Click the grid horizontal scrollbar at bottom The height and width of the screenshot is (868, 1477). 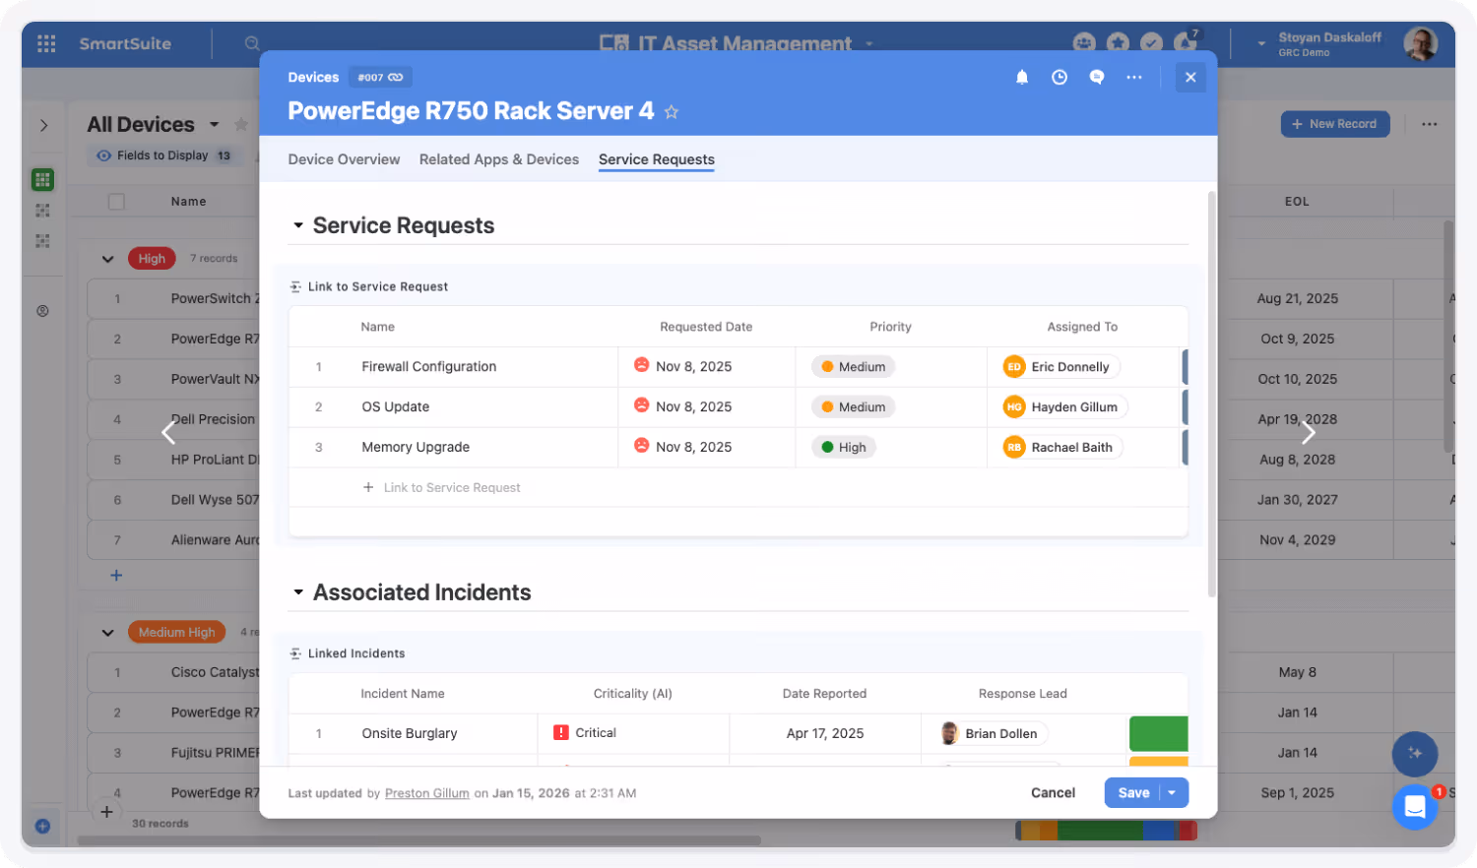pos(418,841)
